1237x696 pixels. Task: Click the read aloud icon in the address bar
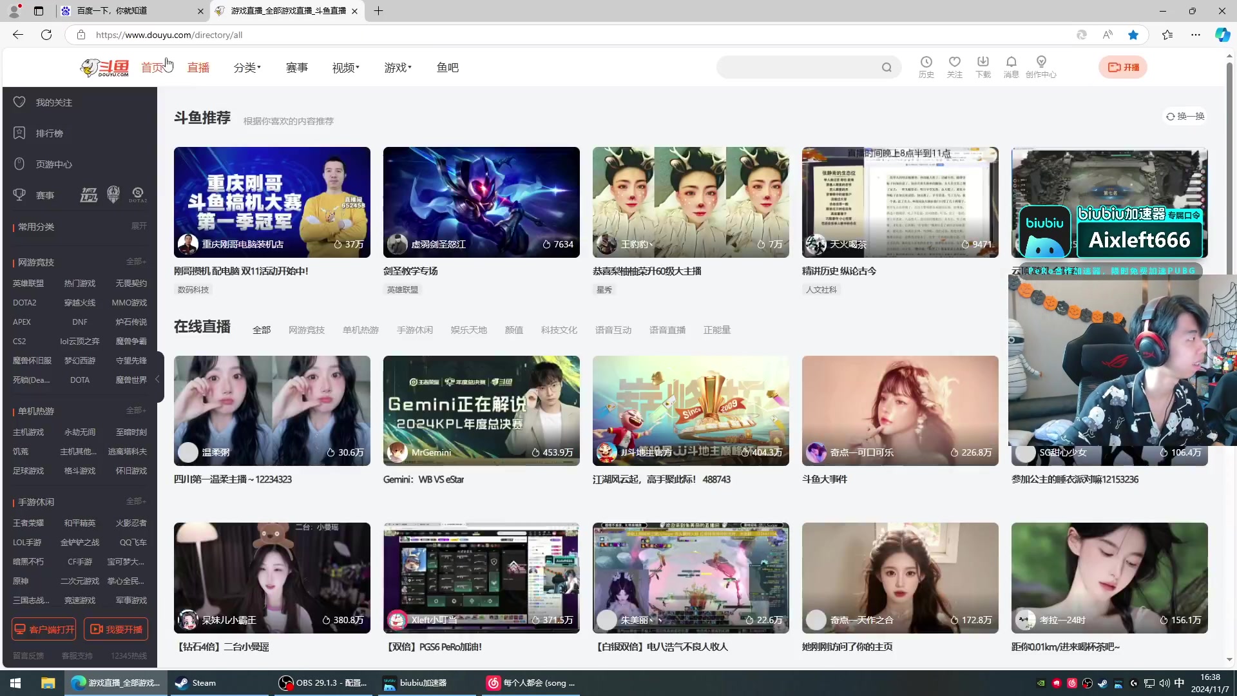[x=1108, y=35]
